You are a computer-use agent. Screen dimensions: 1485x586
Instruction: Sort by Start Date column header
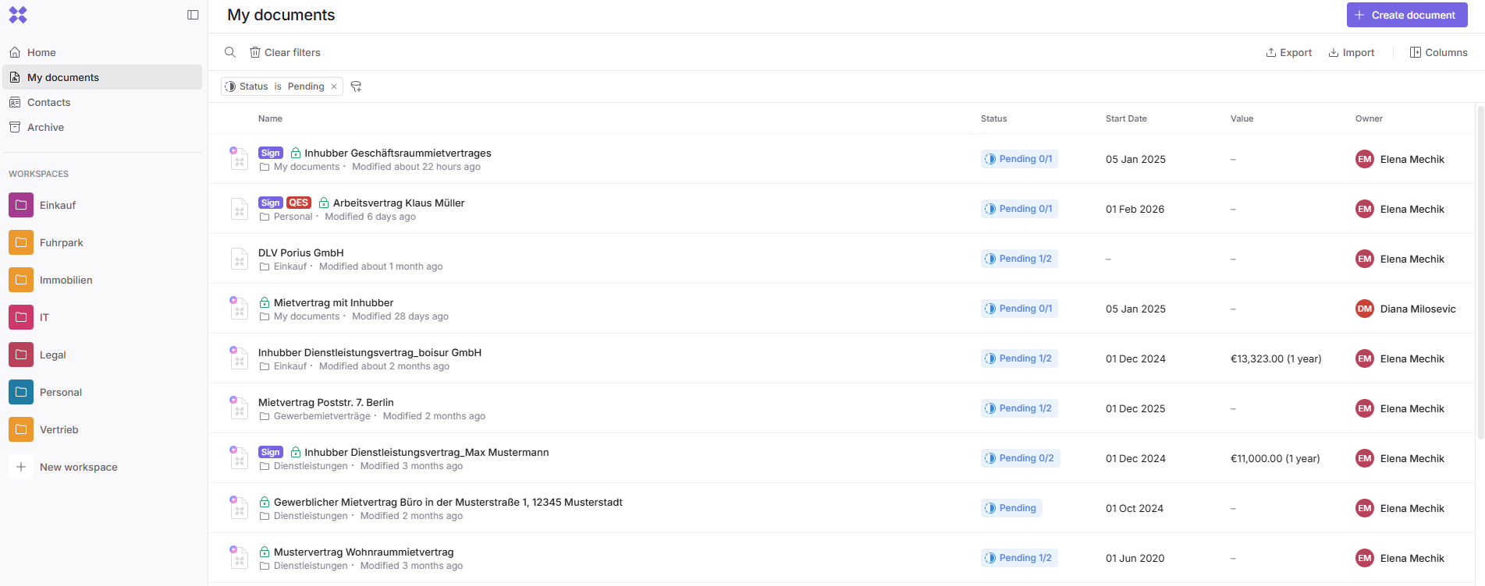tap(1126, 118)
